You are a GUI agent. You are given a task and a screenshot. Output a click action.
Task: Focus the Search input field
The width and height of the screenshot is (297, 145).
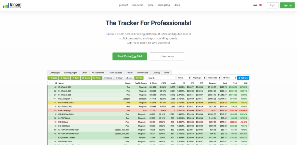pyautogui.click(x=161, y=78)
